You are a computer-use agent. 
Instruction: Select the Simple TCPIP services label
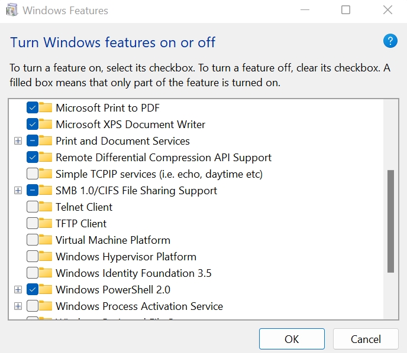point(159,174)
